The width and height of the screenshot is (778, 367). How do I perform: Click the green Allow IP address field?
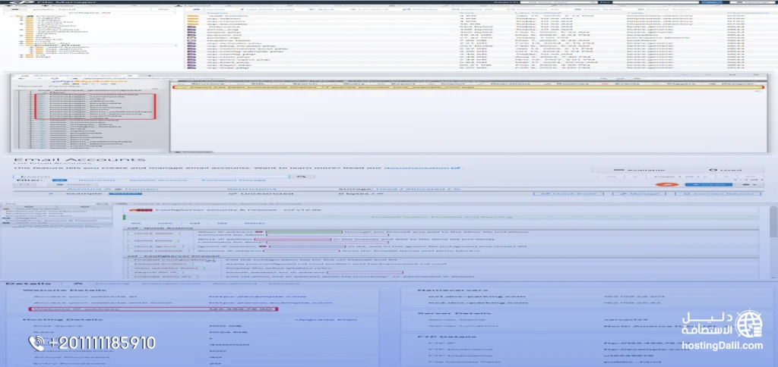coord(304,232)
